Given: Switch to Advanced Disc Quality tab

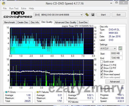Looking at the screenshot, I should point(66,22).
